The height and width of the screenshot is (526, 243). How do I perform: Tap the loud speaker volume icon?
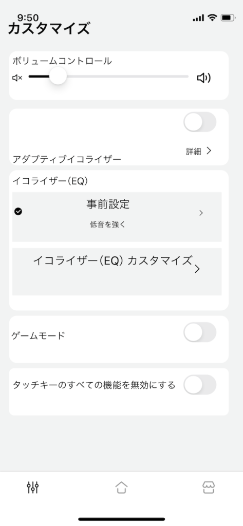[203, 78]
